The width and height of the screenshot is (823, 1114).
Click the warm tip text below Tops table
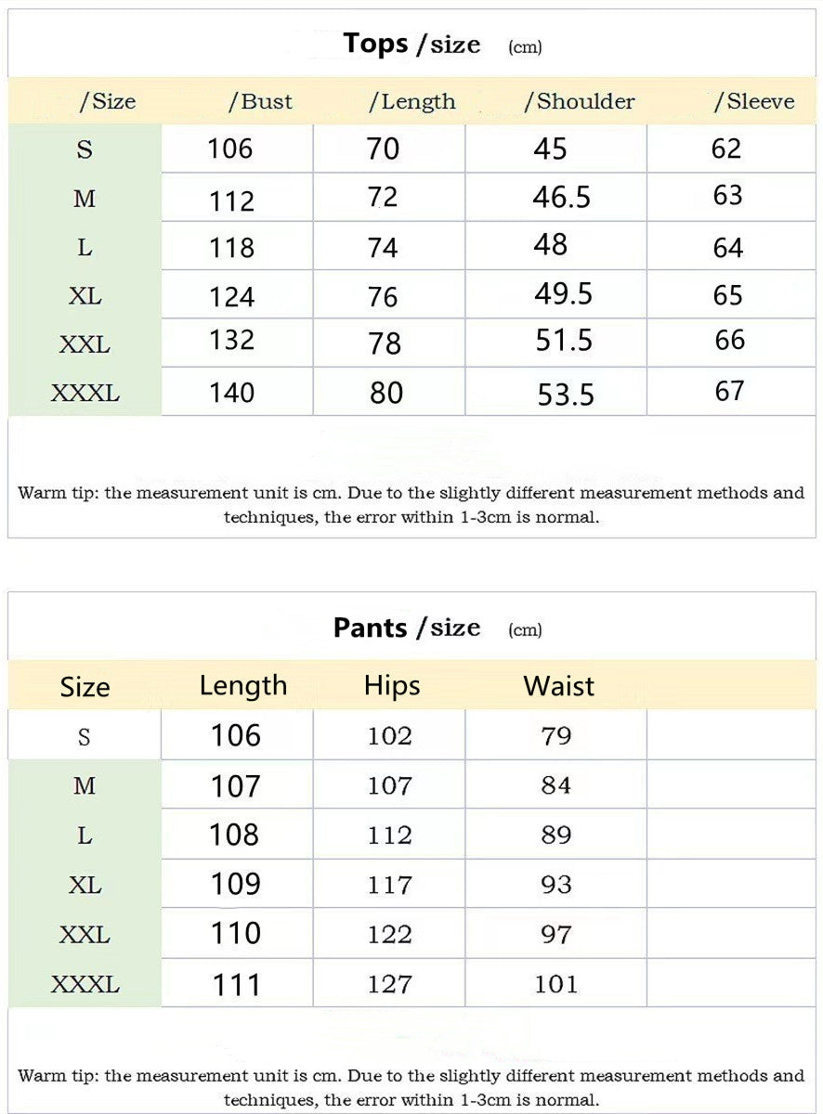coord(411,504)
